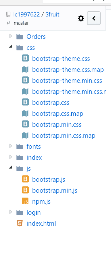The width and height of the screenshot is (111, 262).
Task: Click HTML5 icon of index.html
Action: pos(20,223)
